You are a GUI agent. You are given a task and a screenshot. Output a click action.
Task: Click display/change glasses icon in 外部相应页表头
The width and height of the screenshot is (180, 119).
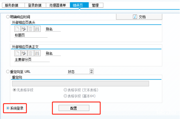tap(24, 29)
